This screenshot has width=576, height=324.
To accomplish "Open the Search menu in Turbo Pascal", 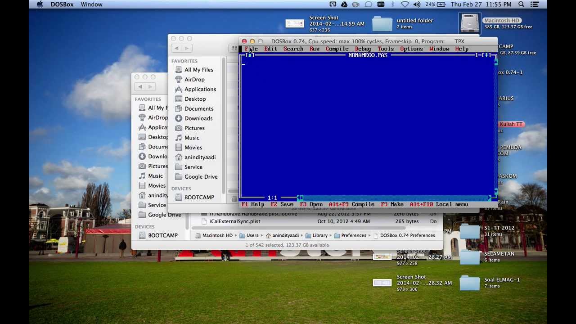I will tap(293, 49).
